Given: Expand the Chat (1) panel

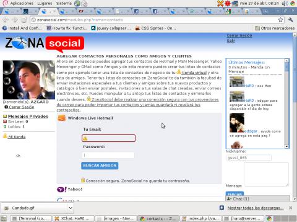Looking at the screenshot, I should pyautogui.click(x=257, y=199).
